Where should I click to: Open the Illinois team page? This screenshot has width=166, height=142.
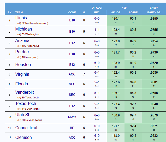pos(21,18)
